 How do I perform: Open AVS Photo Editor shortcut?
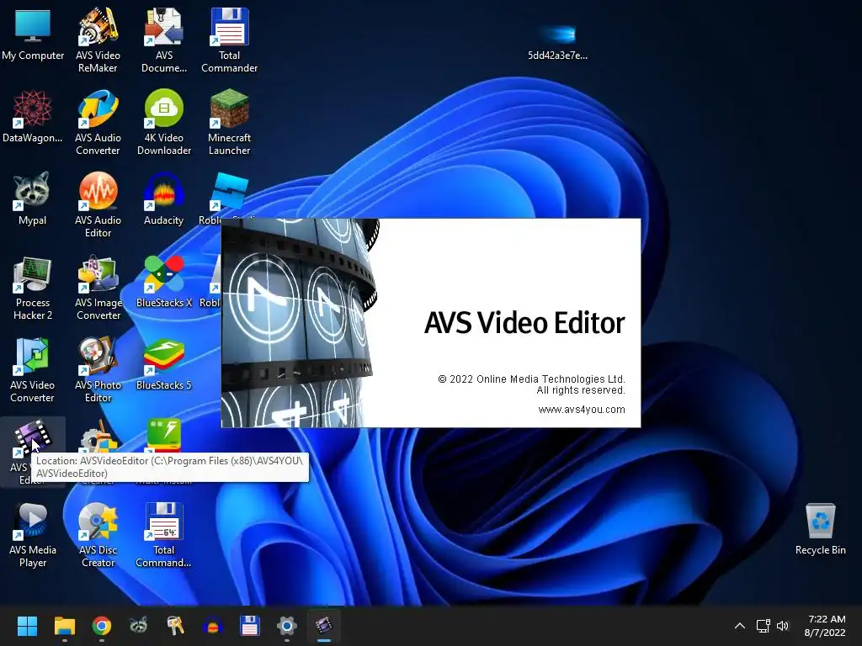point(98,370)
